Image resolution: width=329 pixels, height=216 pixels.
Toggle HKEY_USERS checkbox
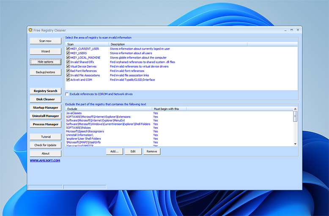[68, 53]
